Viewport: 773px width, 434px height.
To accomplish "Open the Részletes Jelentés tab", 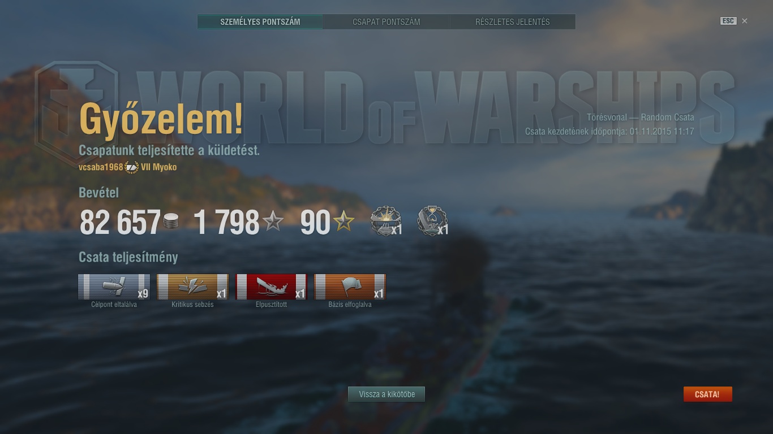I will click(513, 22).
